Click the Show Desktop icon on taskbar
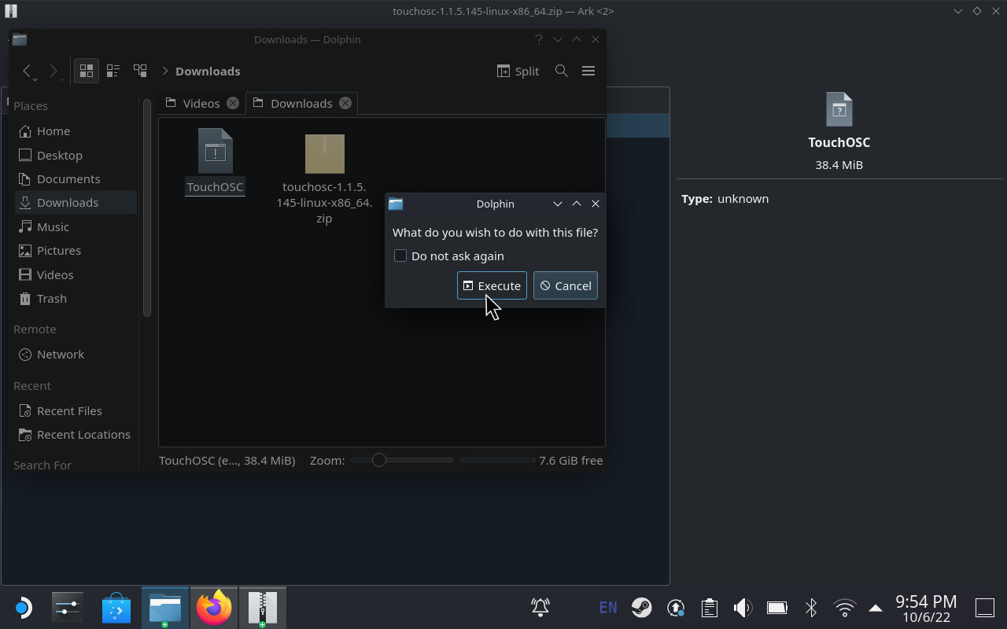1007x629 pixels. point(985,607)
